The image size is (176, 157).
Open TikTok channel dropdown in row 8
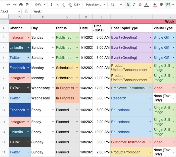[x=28, y=88]
